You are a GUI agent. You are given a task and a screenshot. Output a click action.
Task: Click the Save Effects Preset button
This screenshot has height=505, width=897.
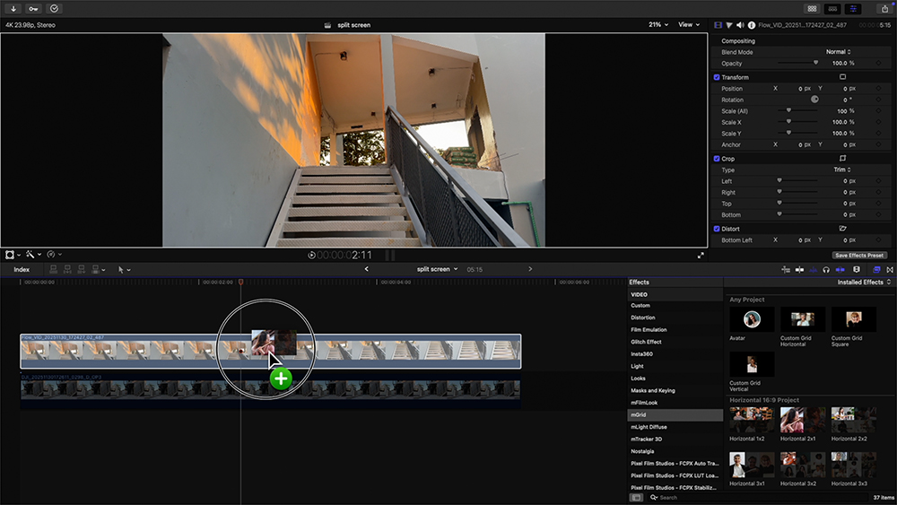coord(859,255)
